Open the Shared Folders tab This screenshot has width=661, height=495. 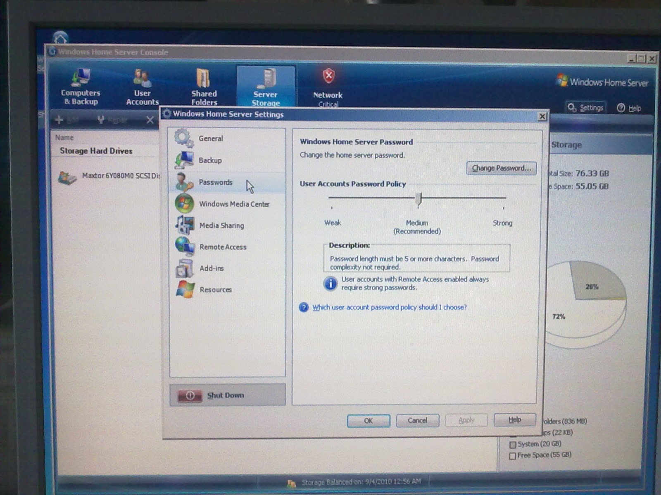(x=204, y=87)
